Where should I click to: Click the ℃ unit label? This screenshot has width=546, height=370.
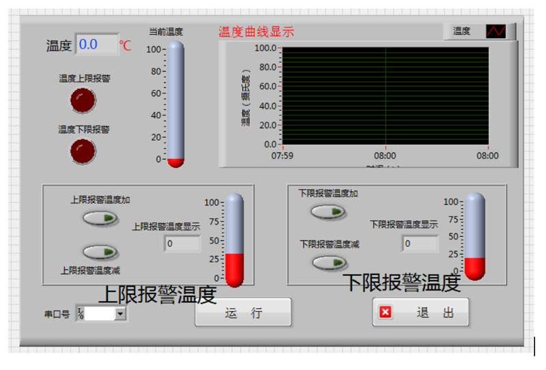[126, 46]
